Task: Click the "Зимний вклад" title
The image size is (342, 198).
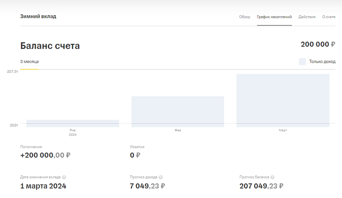Action: [x=38, y=16]
